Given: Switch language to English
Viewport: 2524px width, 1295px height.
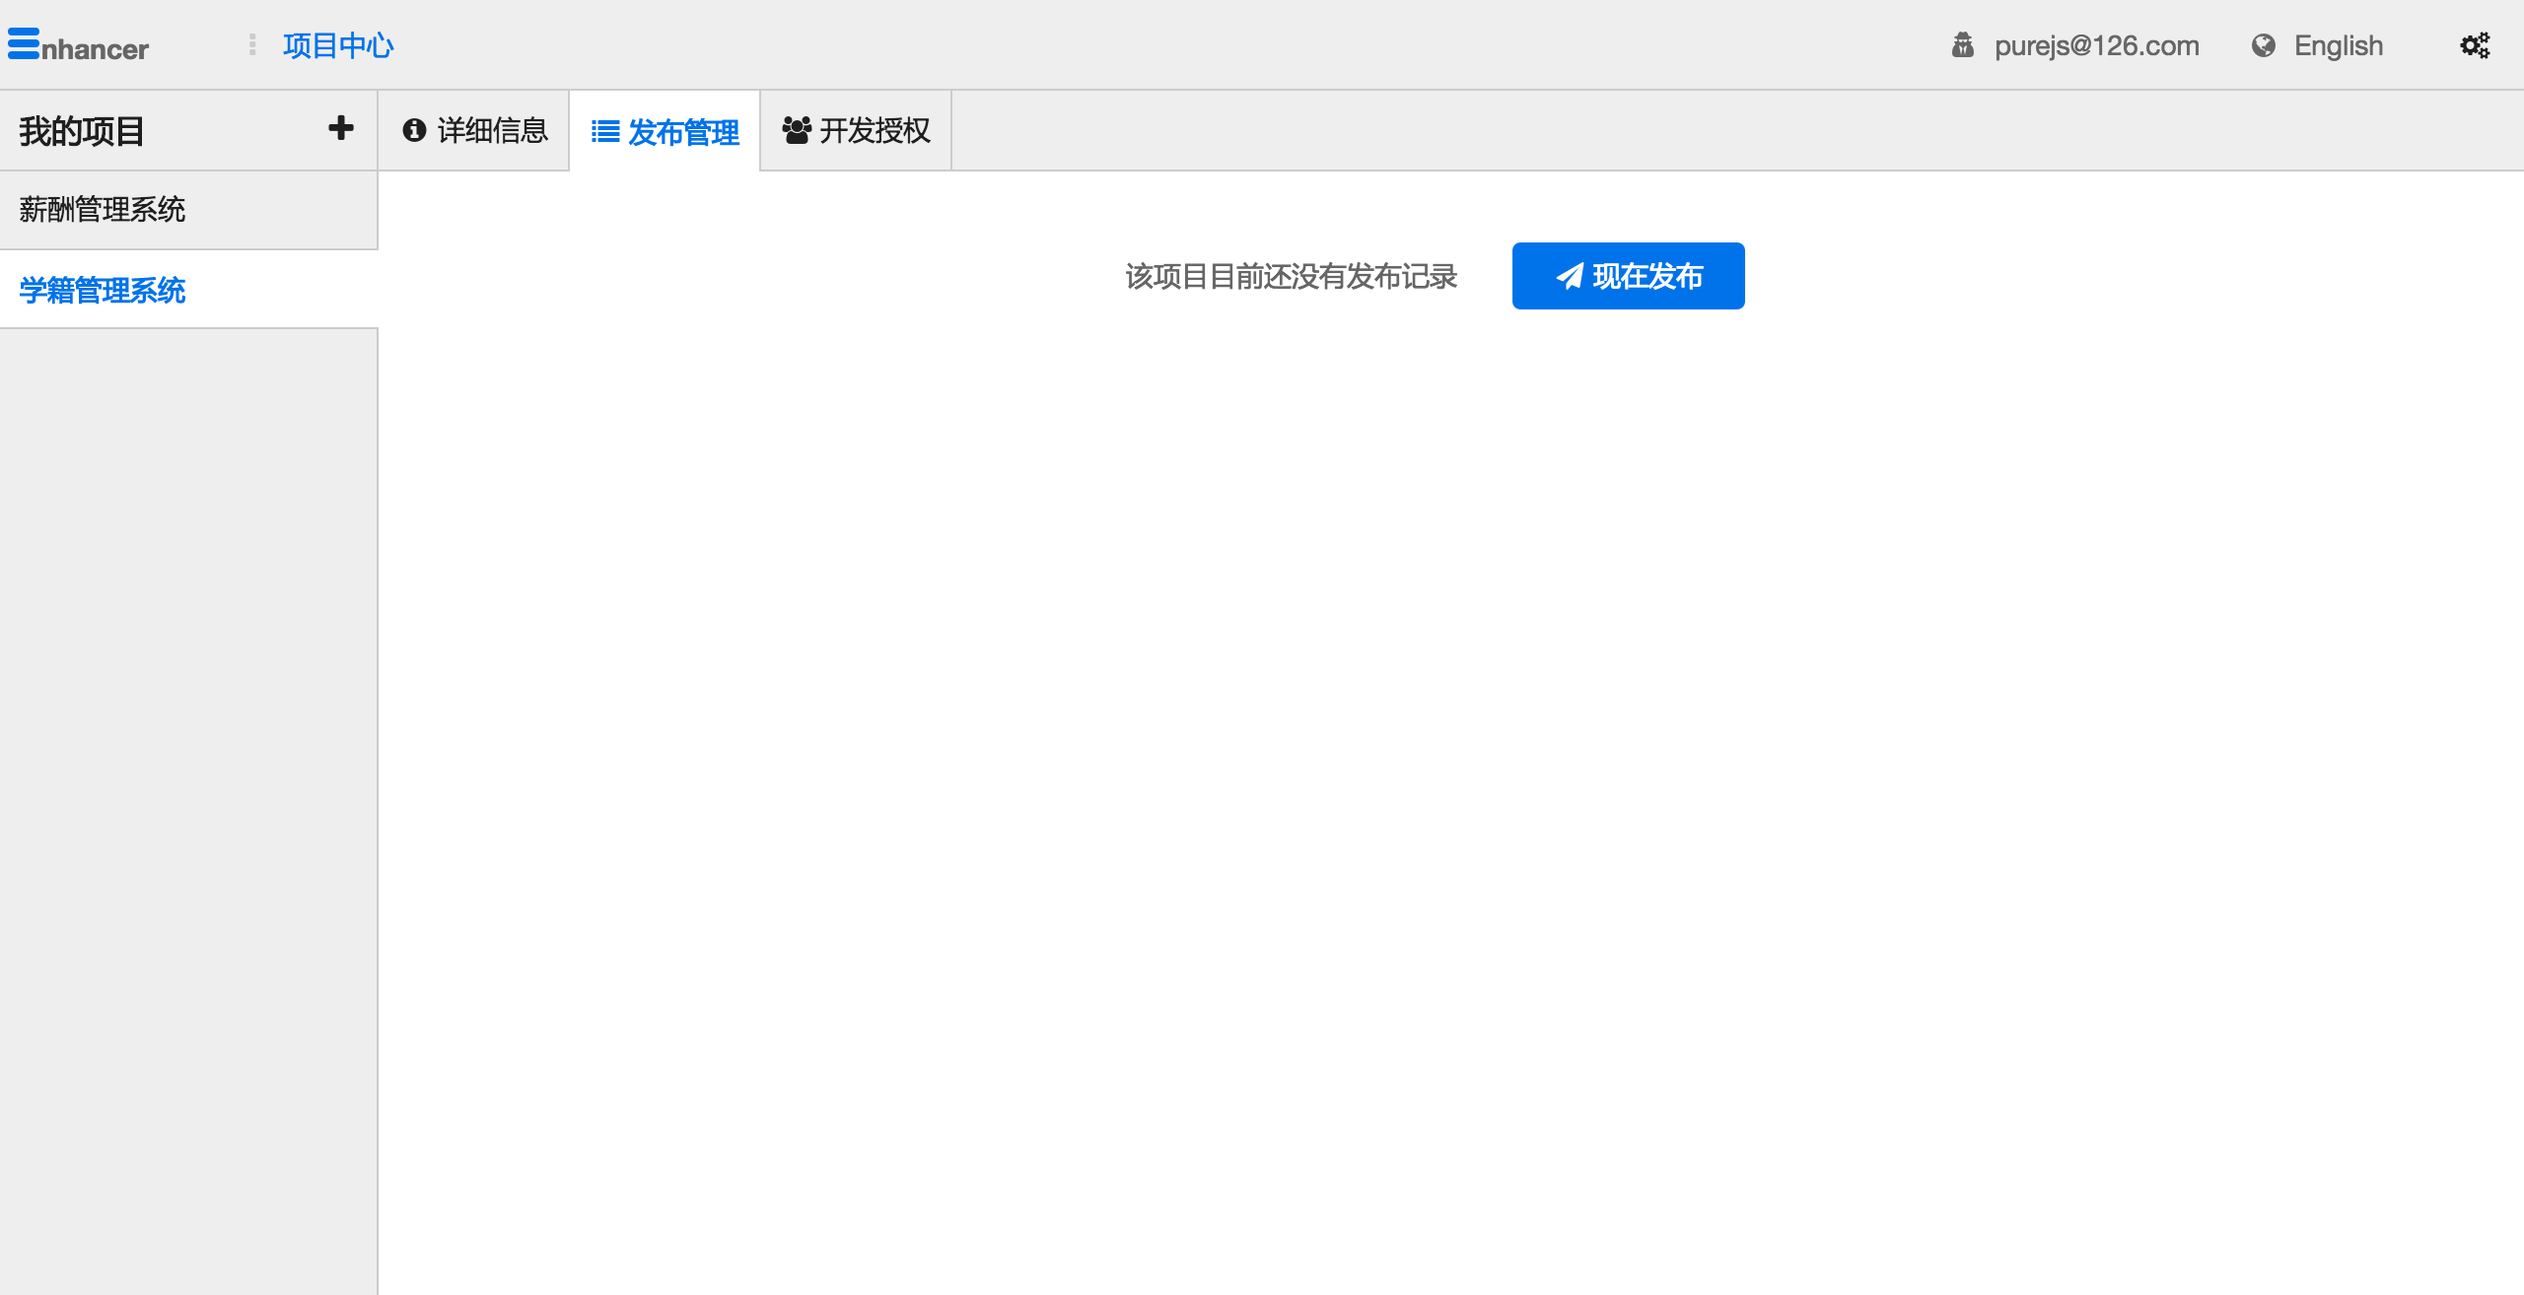Looking at the screenshot, I should [2338, 45].
